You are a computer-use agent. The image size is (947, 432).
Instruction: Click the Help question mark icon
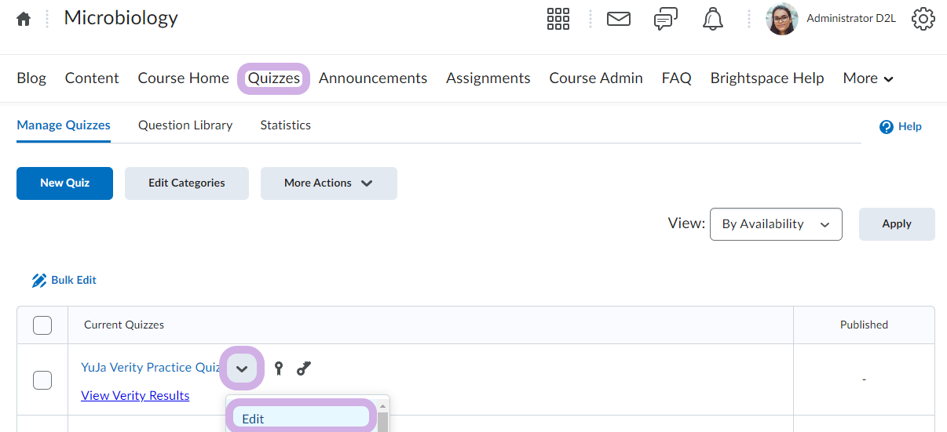click(887, 127)
